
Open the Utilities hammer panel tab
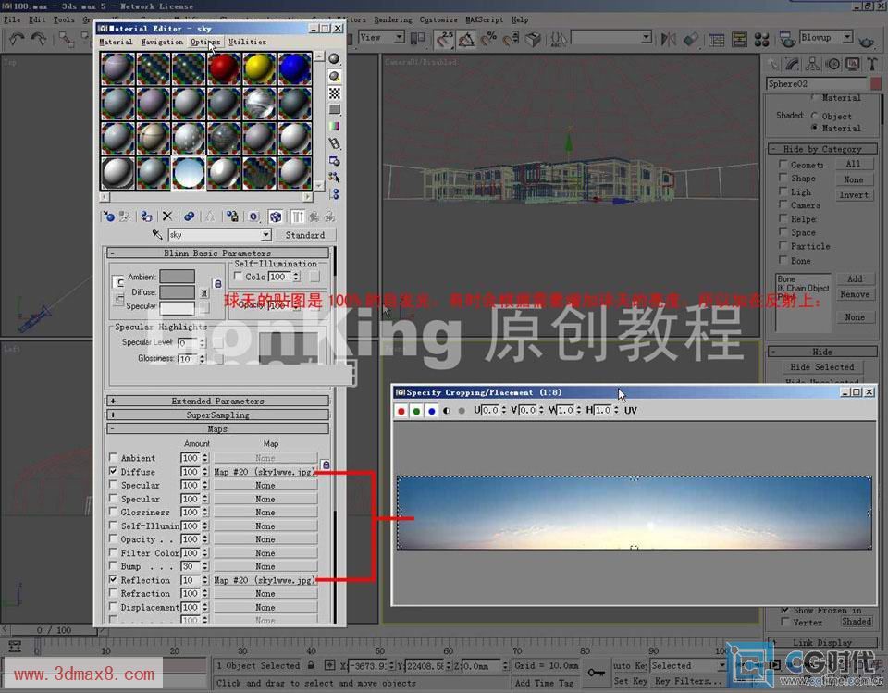click(x=872, y=64)
